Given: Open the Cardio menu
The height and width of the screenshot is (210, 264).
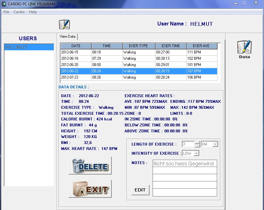Looking at the screenshot, I should tap(19, 12).
